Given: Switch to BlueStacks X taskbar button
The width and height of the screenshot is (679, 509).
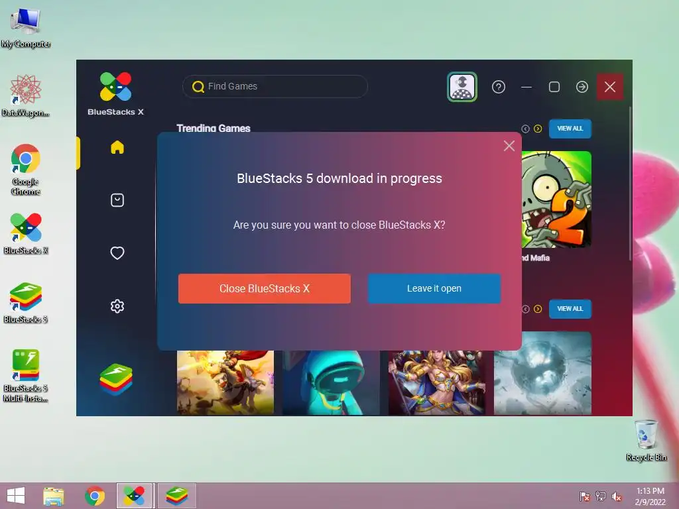Looking at the screenshot, I should 134,496.
